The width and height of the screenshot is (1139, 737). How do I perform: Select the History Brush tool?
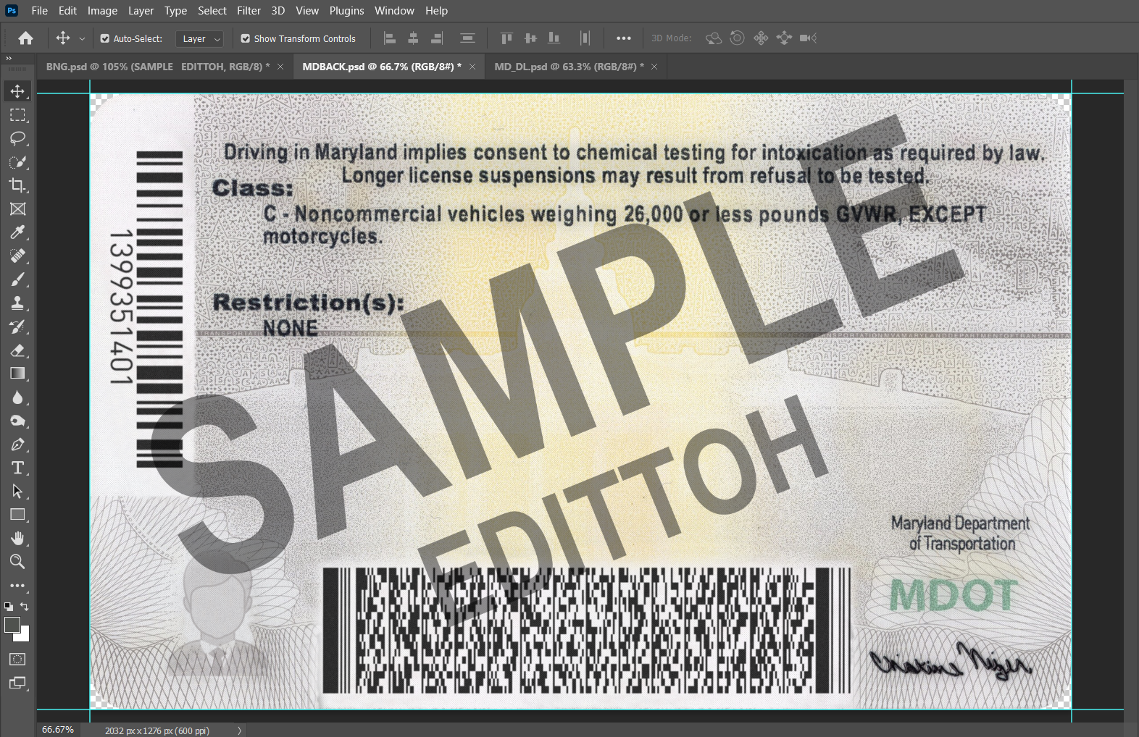coord(17,327)
